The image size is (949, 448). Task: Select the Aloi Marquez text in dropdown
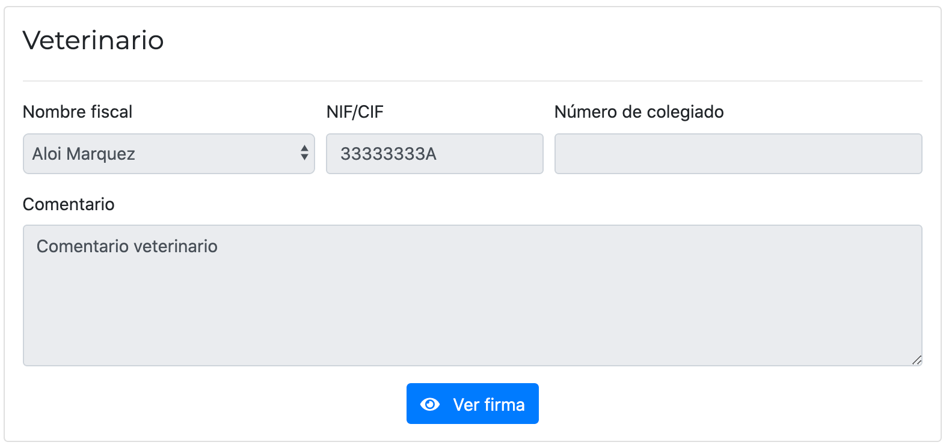click(x=84, y=154)
